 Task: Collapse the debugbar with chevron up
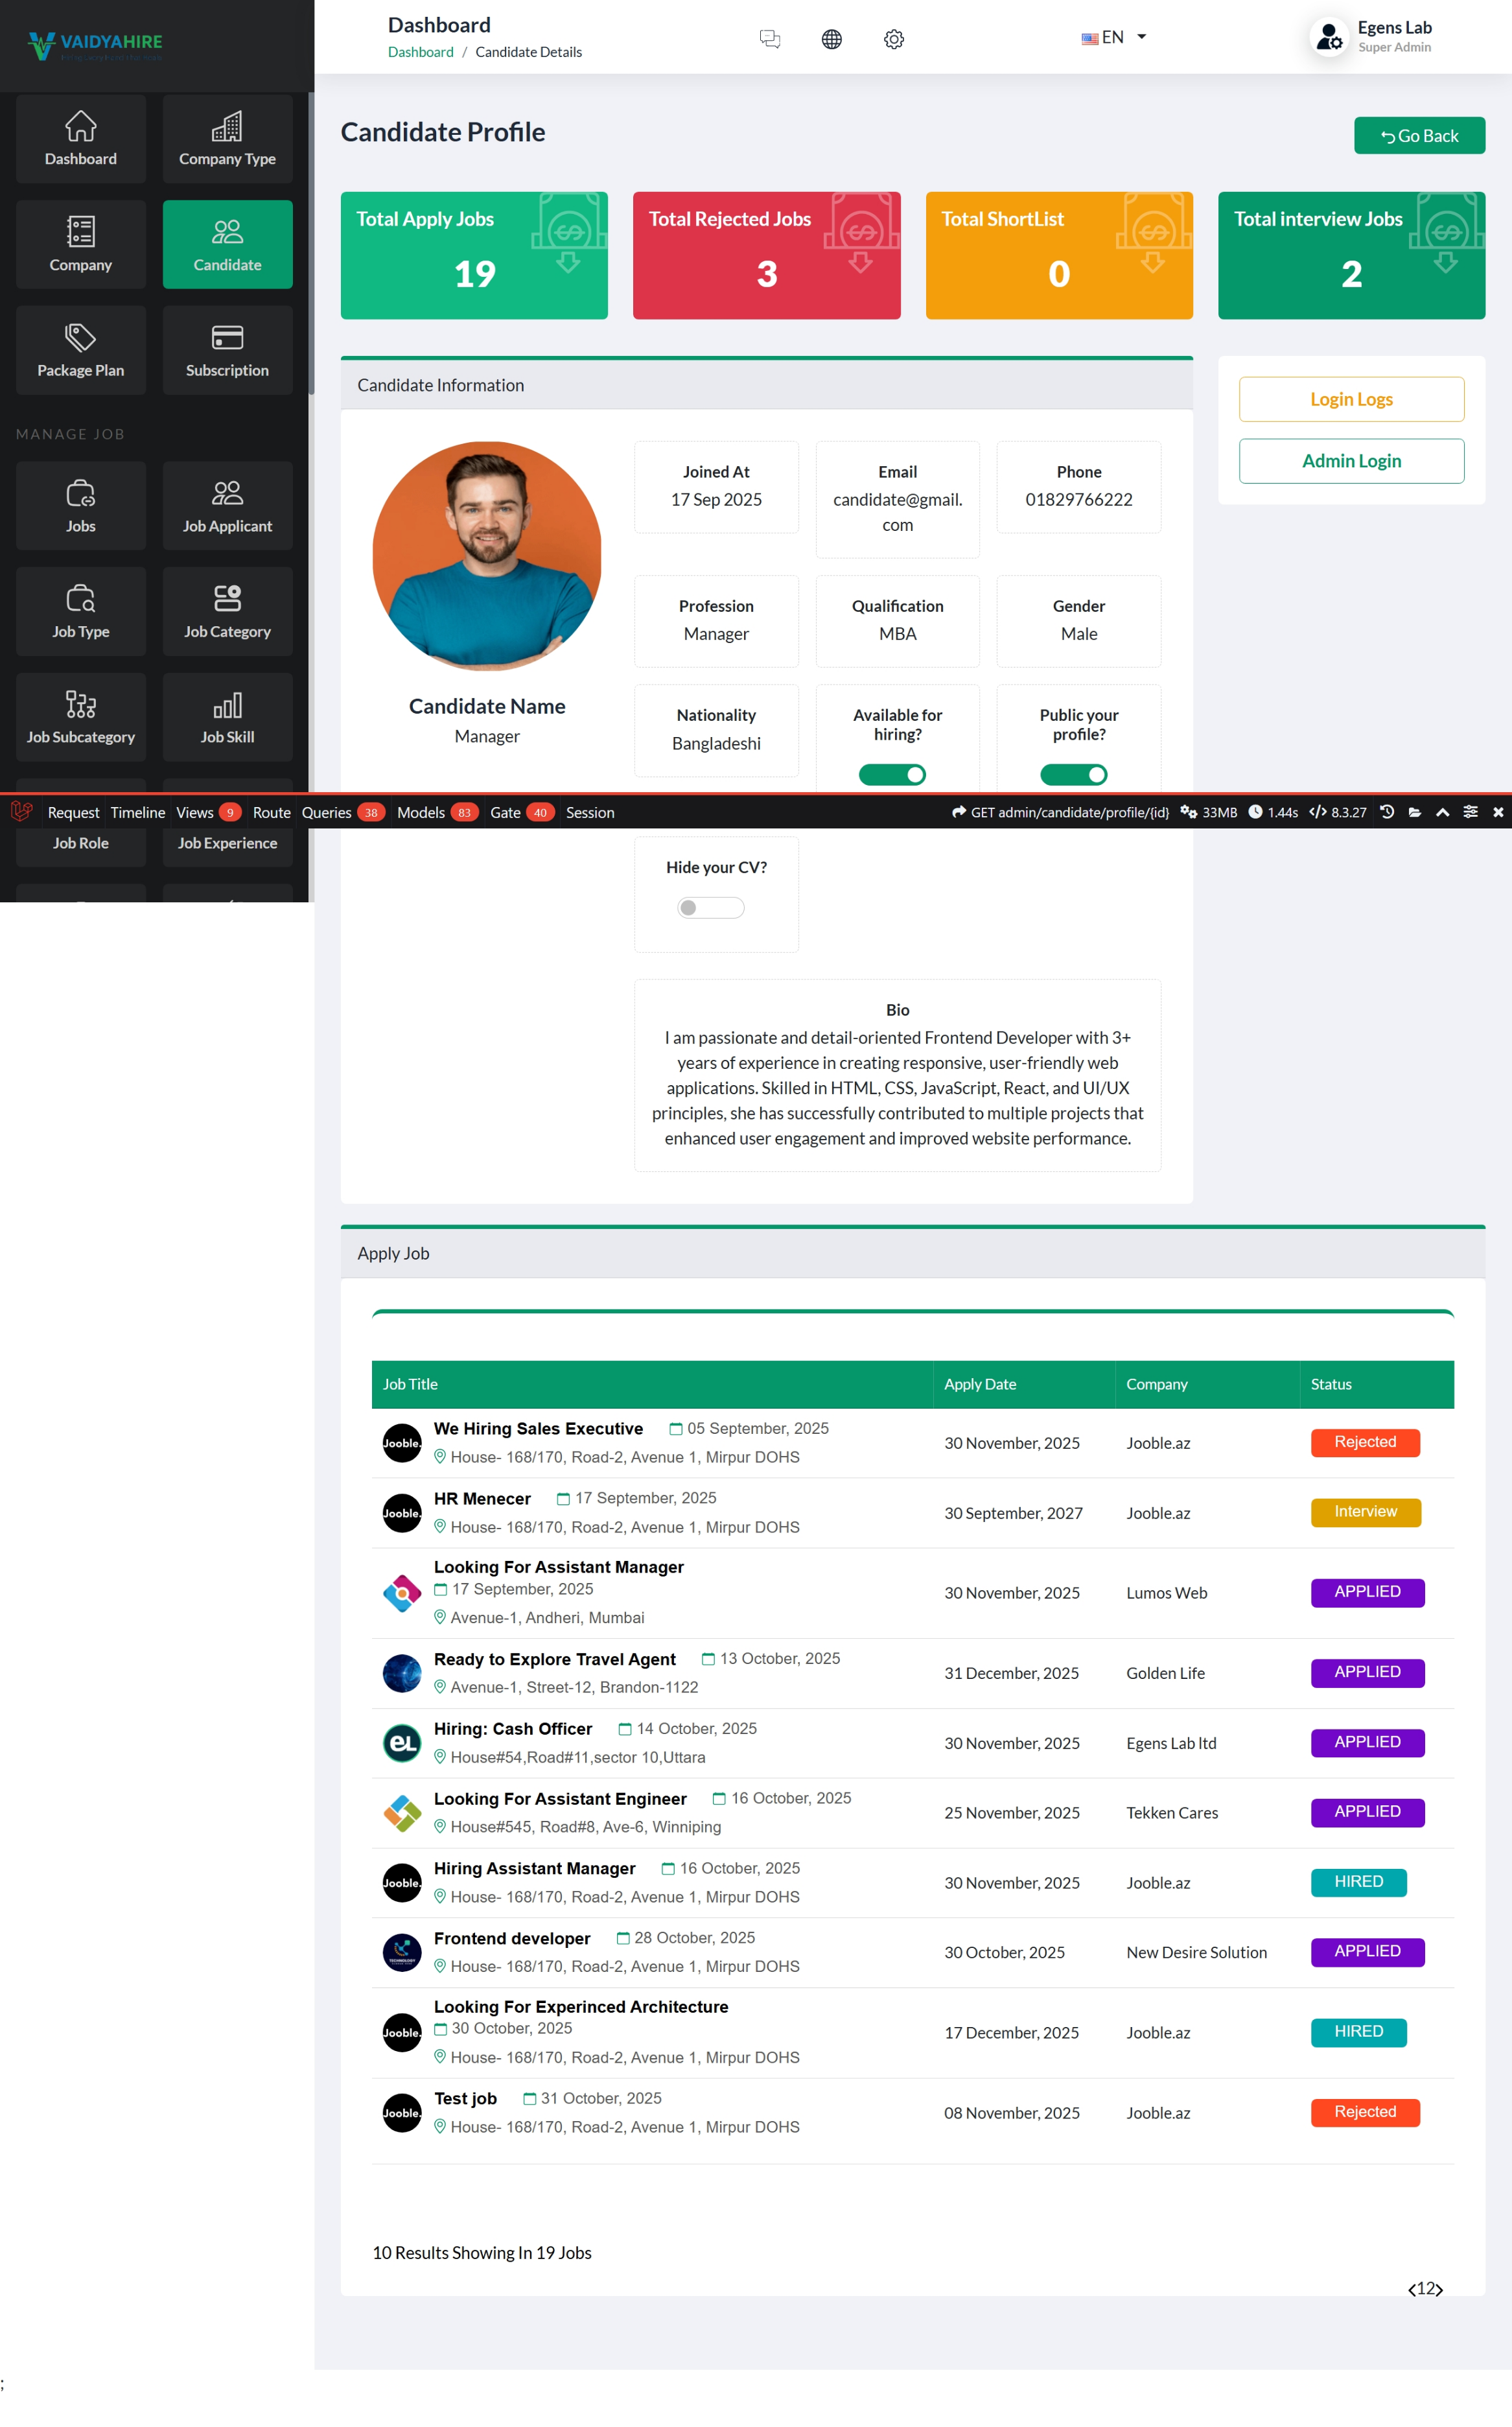click(1442, 812)
